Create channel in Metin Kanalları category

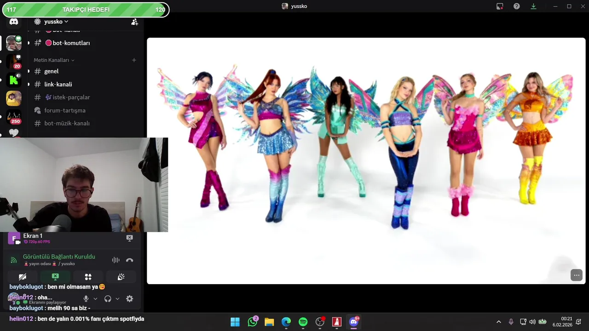[x=134, y=60]
